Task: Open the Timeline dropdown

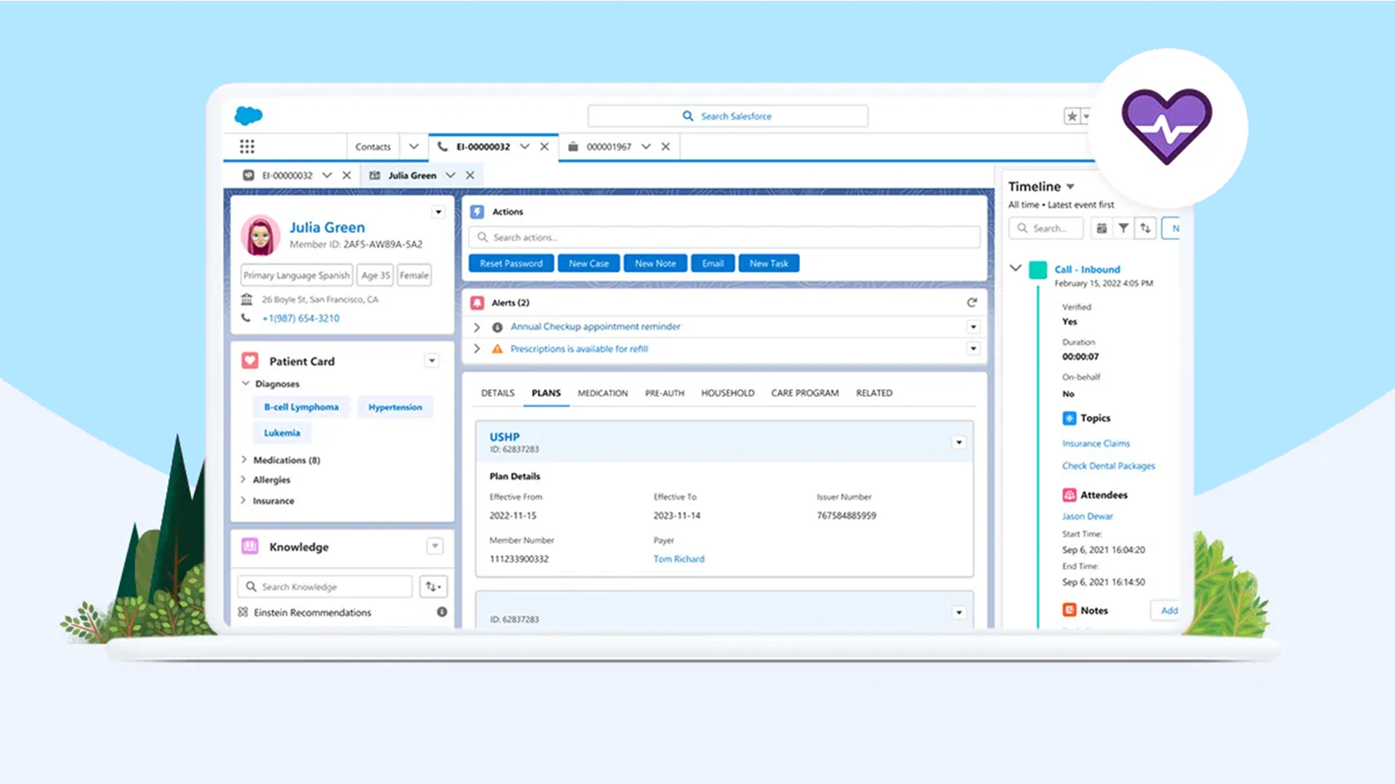Action: pyautogui.click(x=1070, y=186)
